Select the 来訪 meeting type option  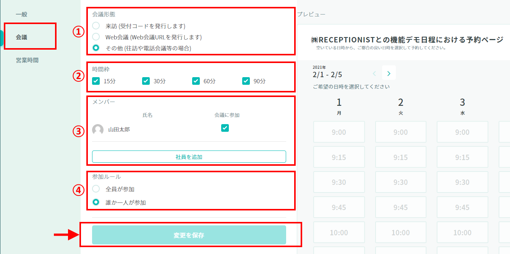tap(96, 26)
